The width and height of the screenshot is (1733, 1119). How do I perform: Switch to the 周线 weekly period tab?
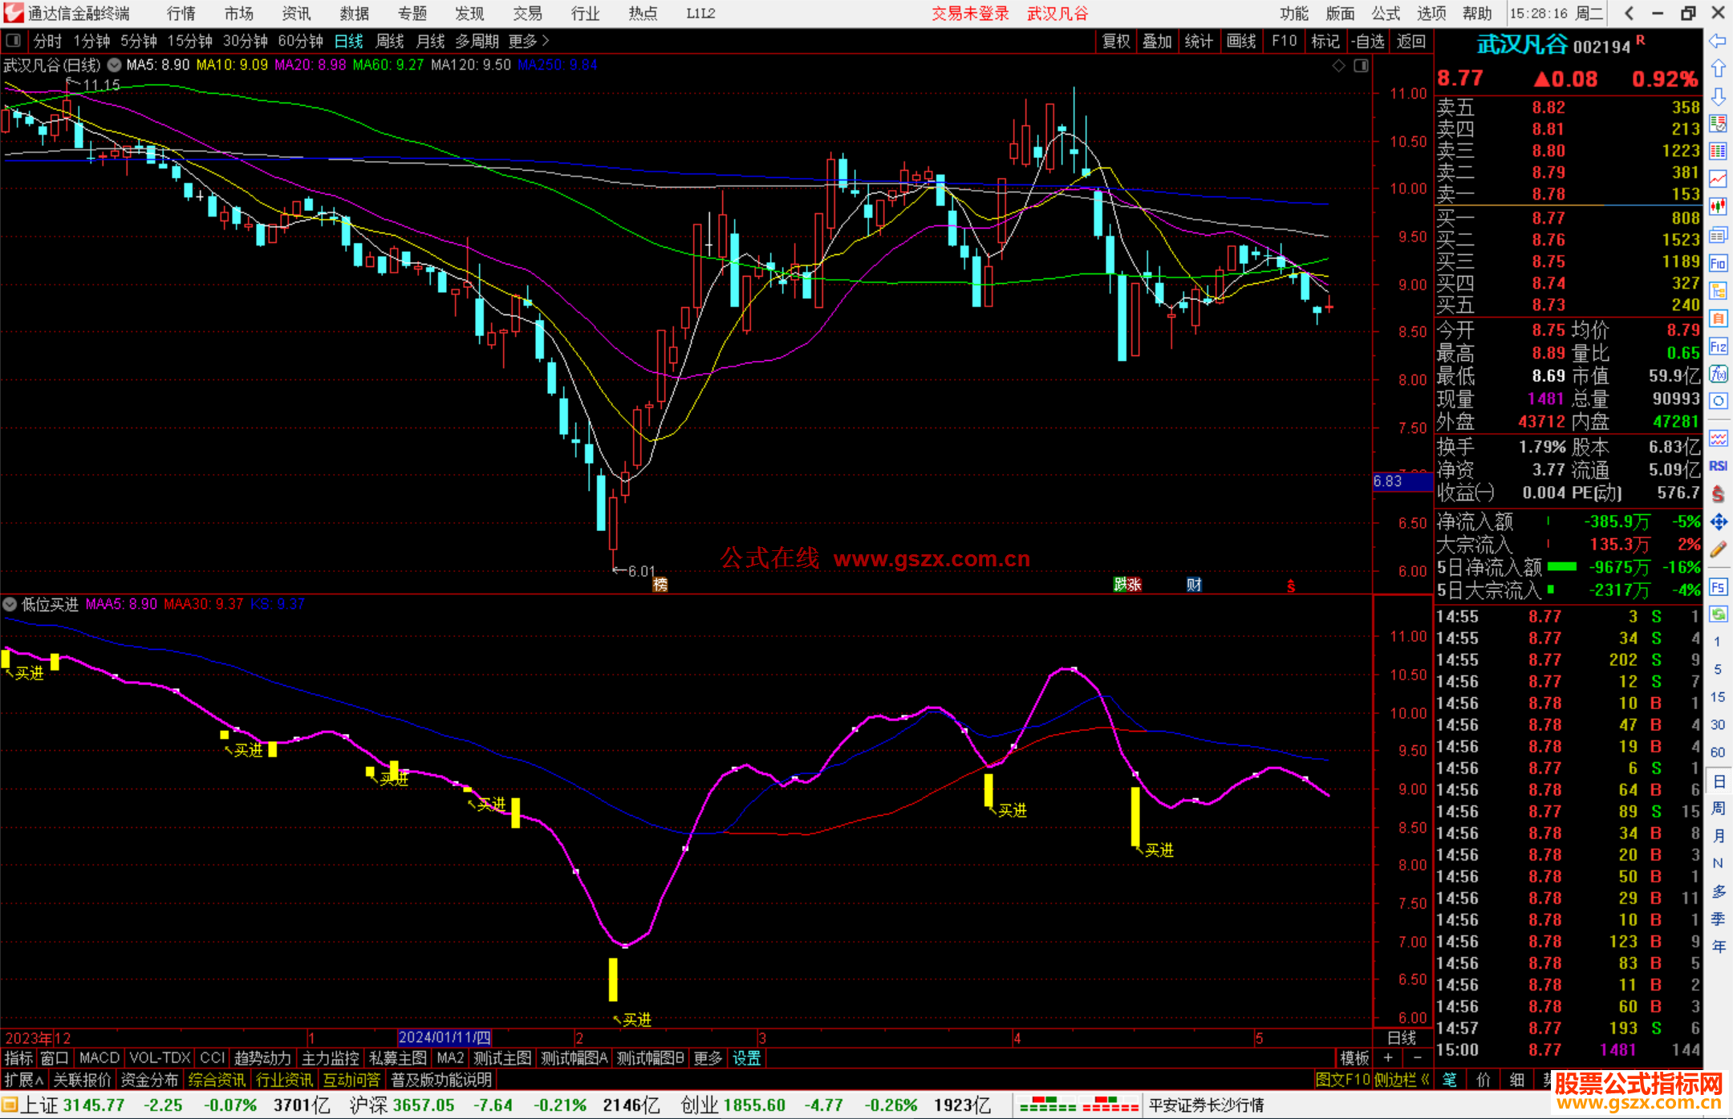click(390, 41)
